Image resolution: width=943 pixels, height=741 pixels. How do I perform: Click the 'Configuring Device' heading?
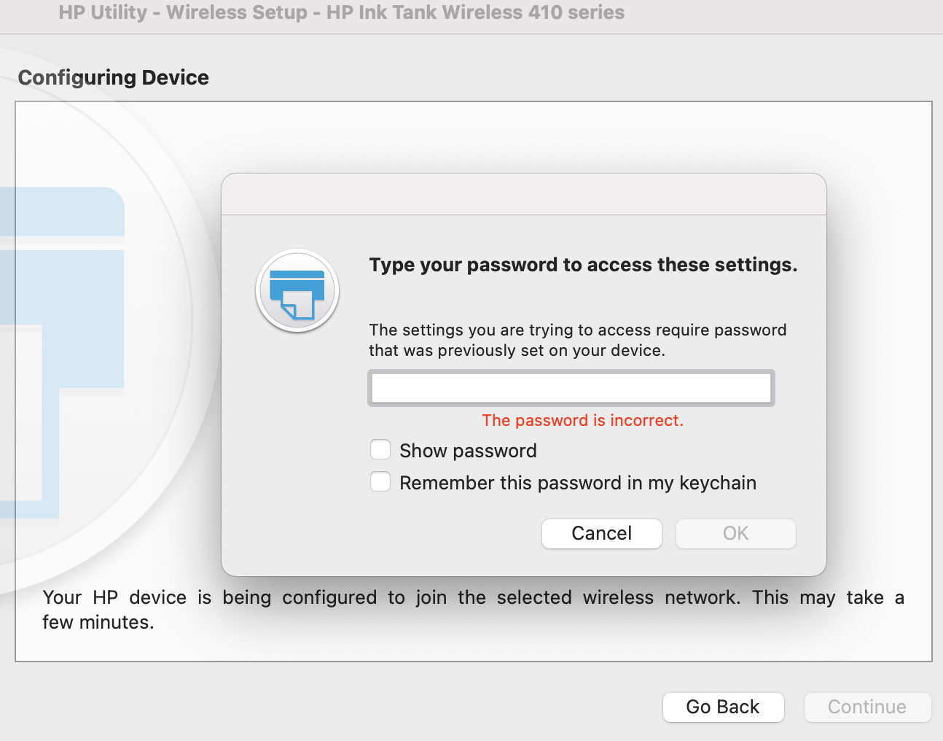[114, 77]
